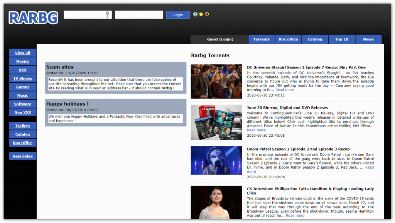395x223 pixels.
Task: Open the Doom Patrol thumbnail image
Action: pos(216,160)
